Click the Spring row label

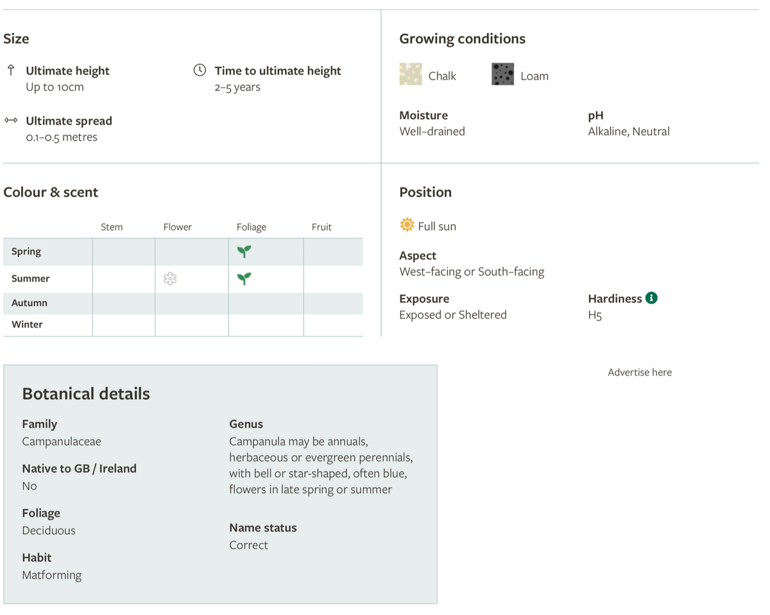tap(26, 252)
